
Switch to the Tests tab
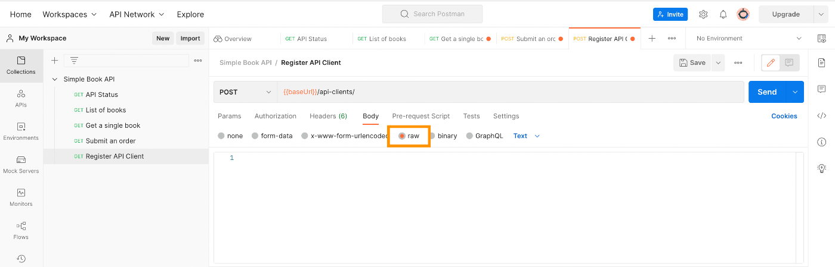(x=471, y=116)
